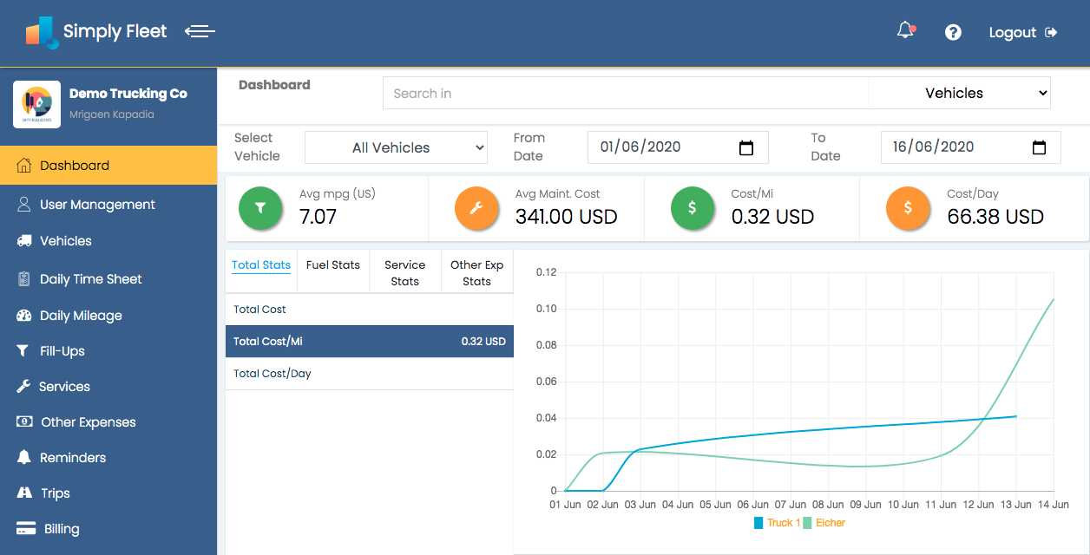Open Services using the wrench icon

(x=23, y=386)
